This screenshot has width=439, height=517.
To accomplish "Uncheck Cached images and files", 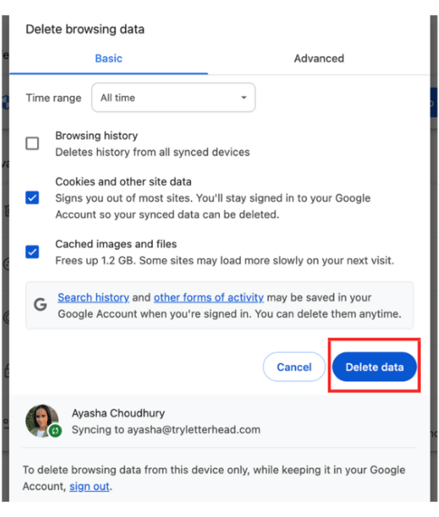I will pos(33,252).
